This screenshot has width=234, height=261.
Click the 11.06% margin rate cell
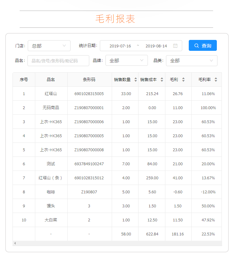pos(206,94)
